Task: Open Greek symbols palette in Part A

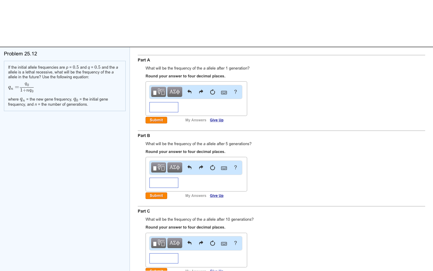Action: click(175, 92)
